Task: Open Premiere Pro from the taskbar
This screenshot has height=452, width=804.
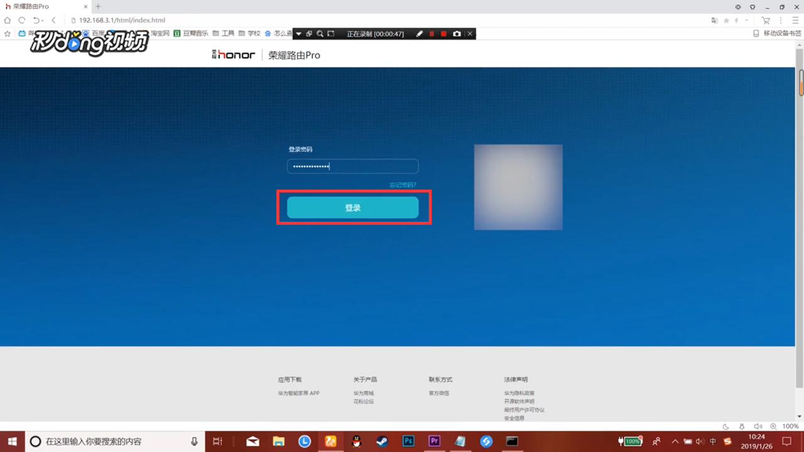Action: coord(434,441)
